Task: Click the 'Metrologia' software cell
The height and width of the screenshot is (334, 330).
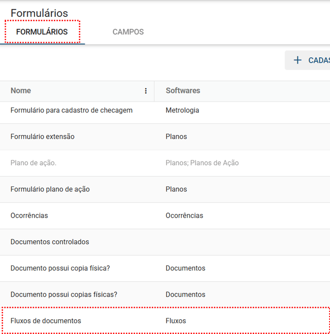Action: coord(182,111)
